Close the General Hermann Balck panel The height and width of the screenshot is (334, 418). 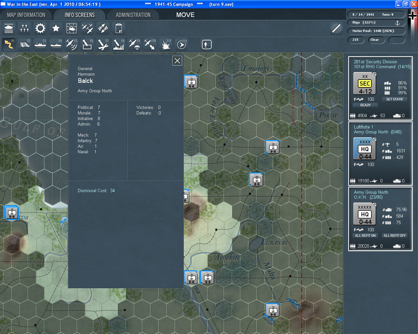point(177,61)
